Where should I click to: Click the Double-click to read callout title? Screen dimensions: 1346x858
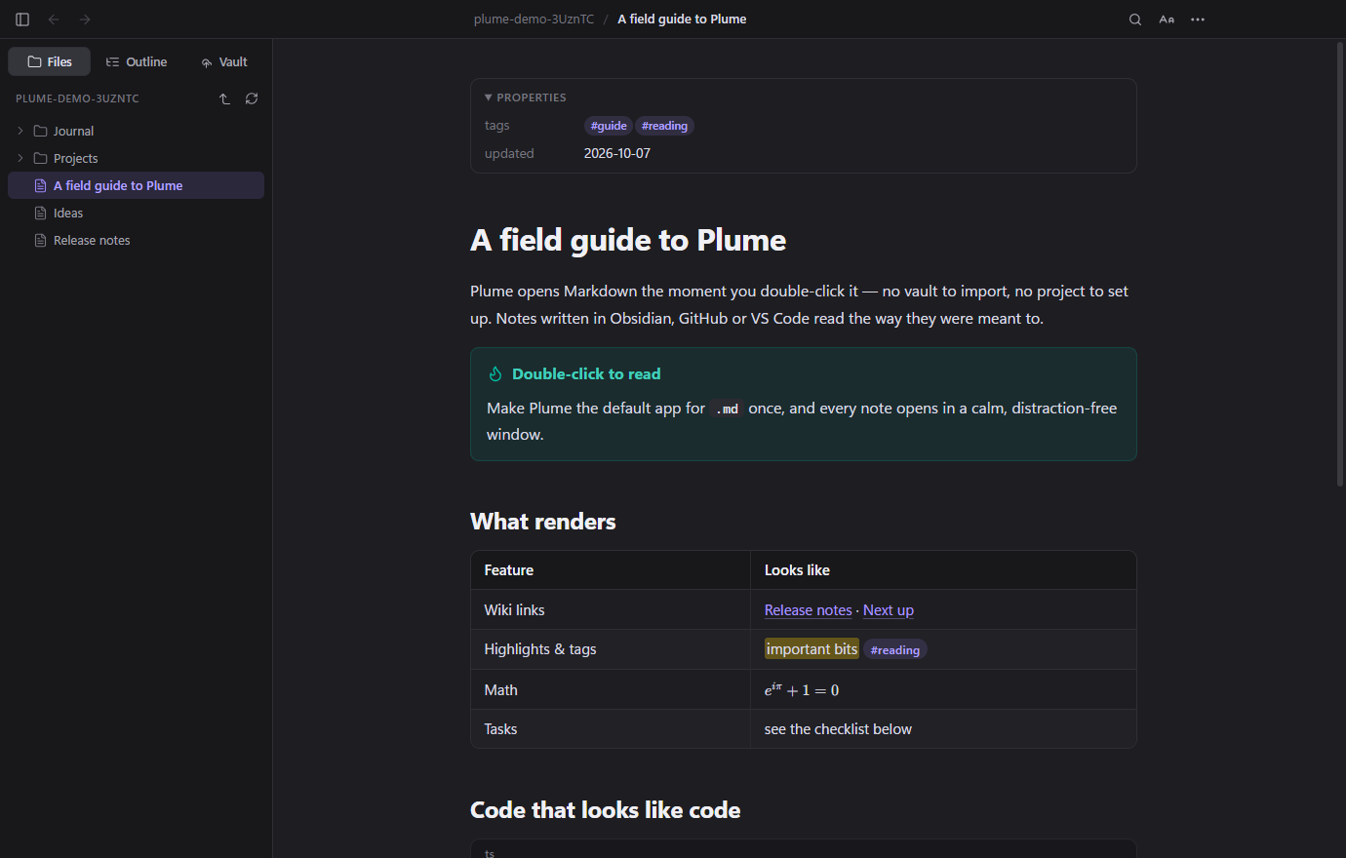(586, 373)
